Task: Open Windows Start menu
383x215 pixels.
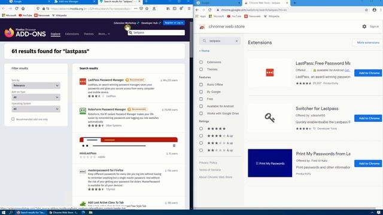Action: pyautogui.click(x=4, y=213)
